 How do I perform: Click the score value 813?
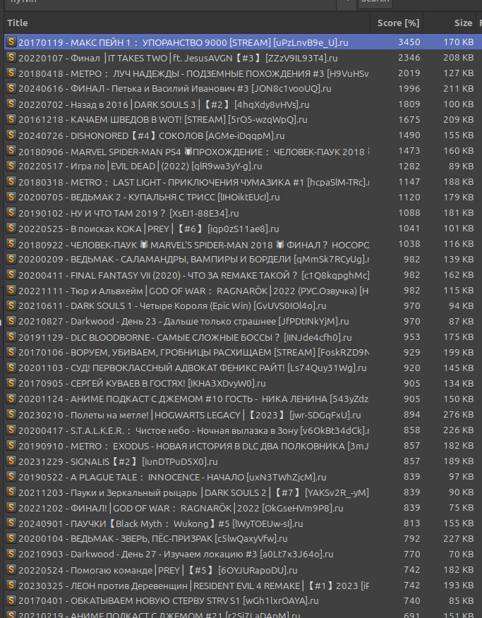(412, 523)
